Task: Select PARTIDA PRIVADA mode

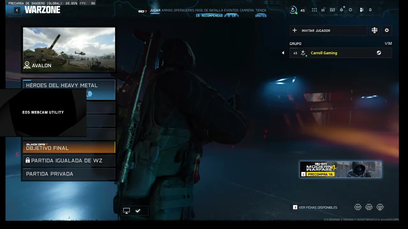Action: point(69,174)
